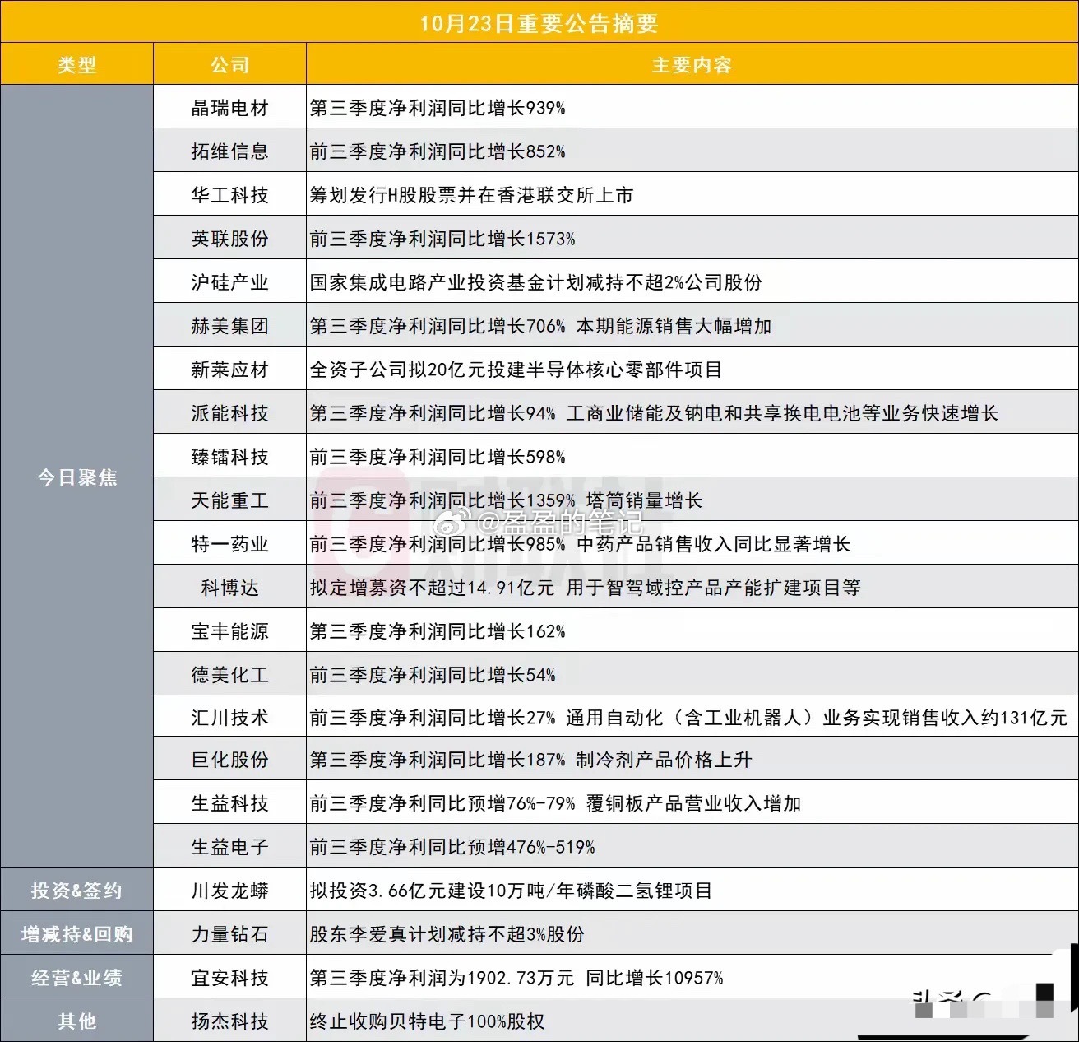Click company name '宜安科技'
The image size is (1079, 1042).
[229, 978]
